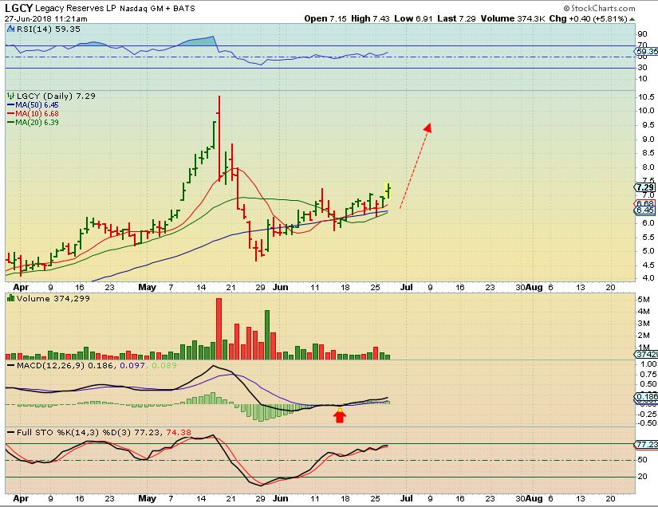Image resolution: width=658 pixels, height=507 pixels.
Task: Click the volume bars icon beside Volume 374,299
Action: point(11,299)
